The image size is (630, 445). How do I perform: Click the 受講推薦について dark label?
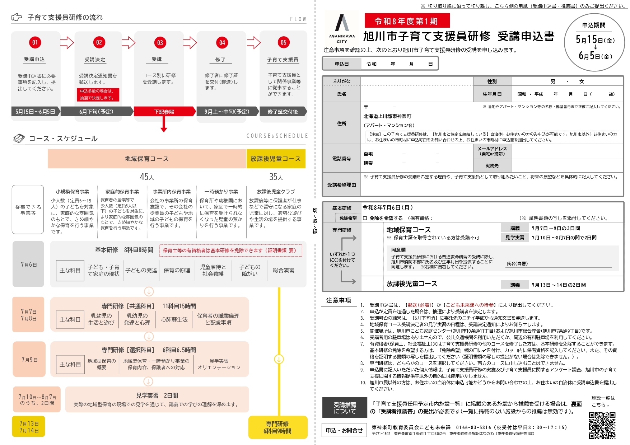tap(345, 408)
